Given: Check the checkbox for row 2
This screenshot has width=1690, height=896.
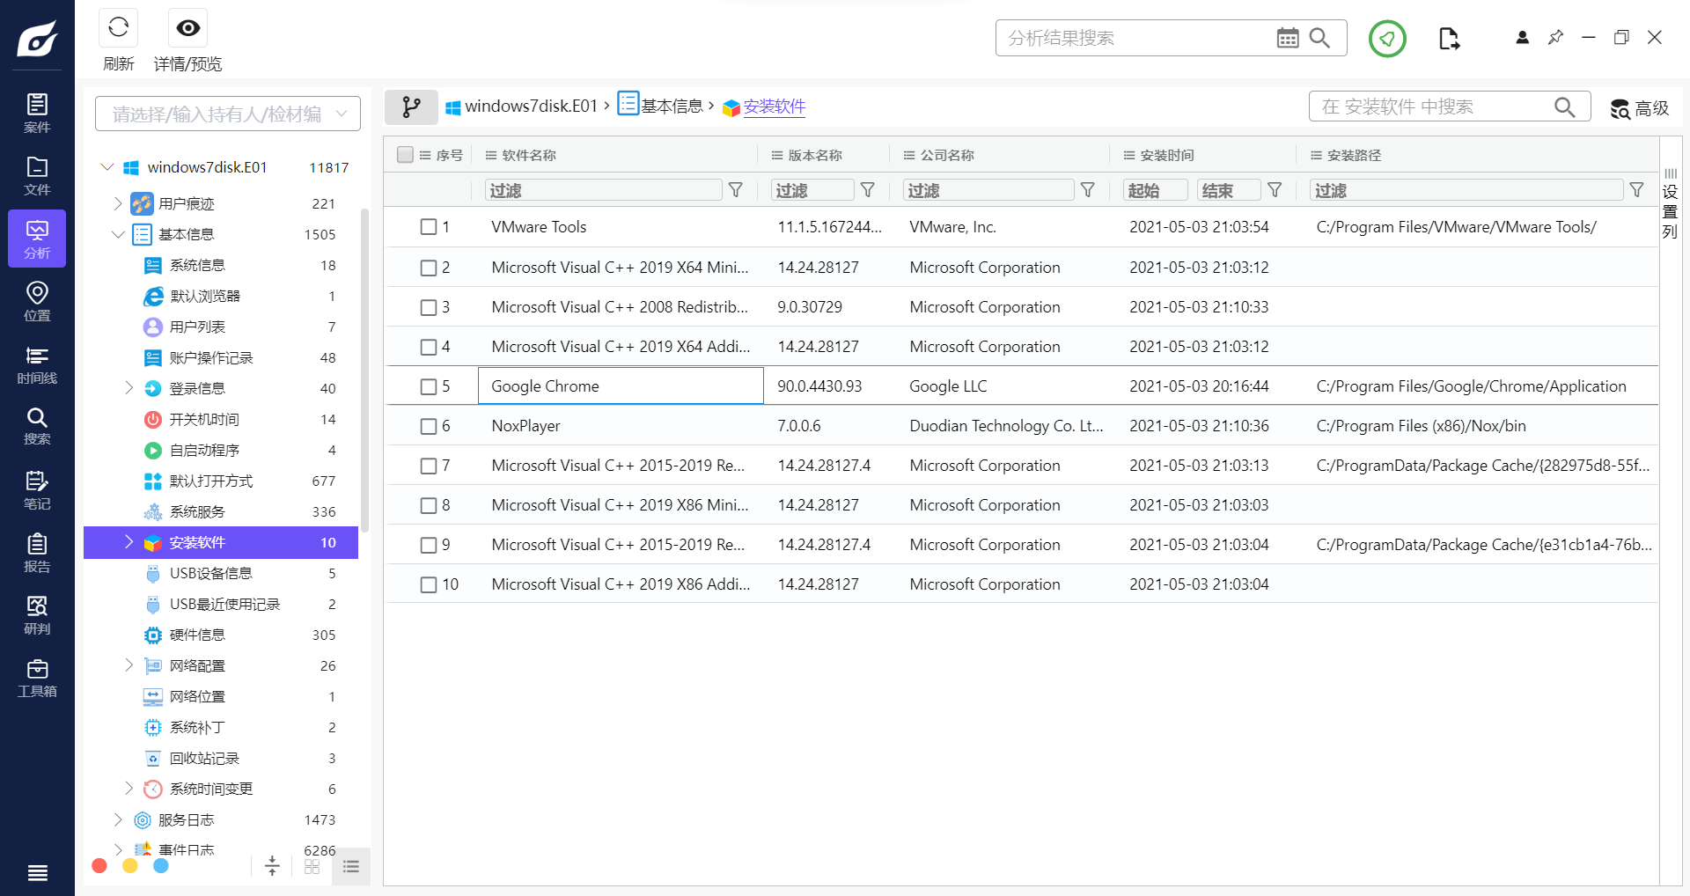Looking at the screenshot, I should point(429,268).
